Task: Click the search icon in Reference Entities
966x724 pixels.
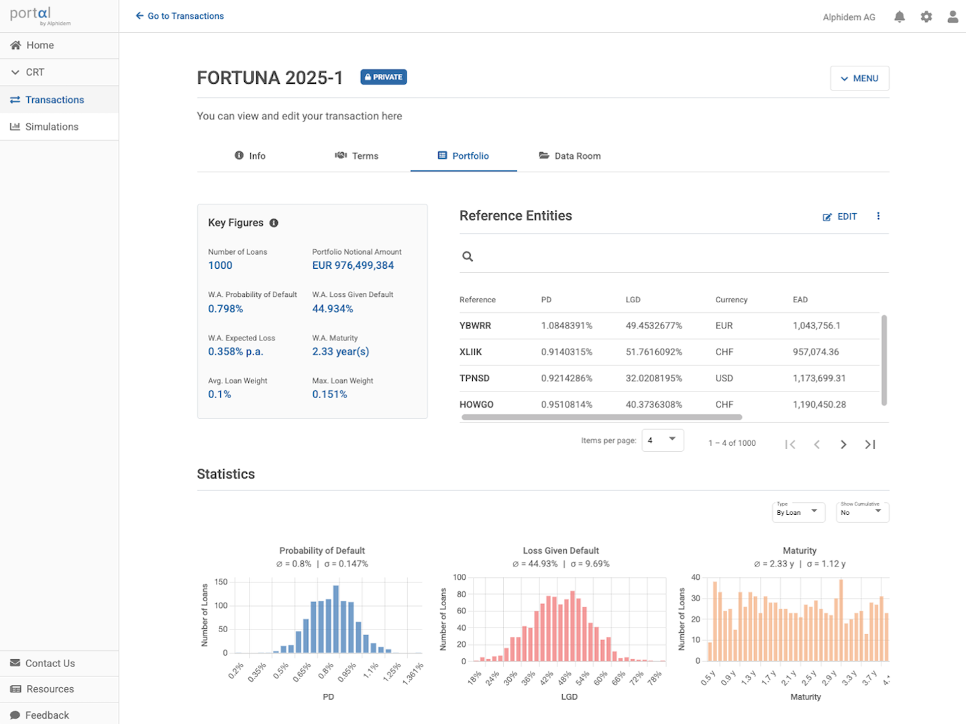Action: tap(468, 256)
